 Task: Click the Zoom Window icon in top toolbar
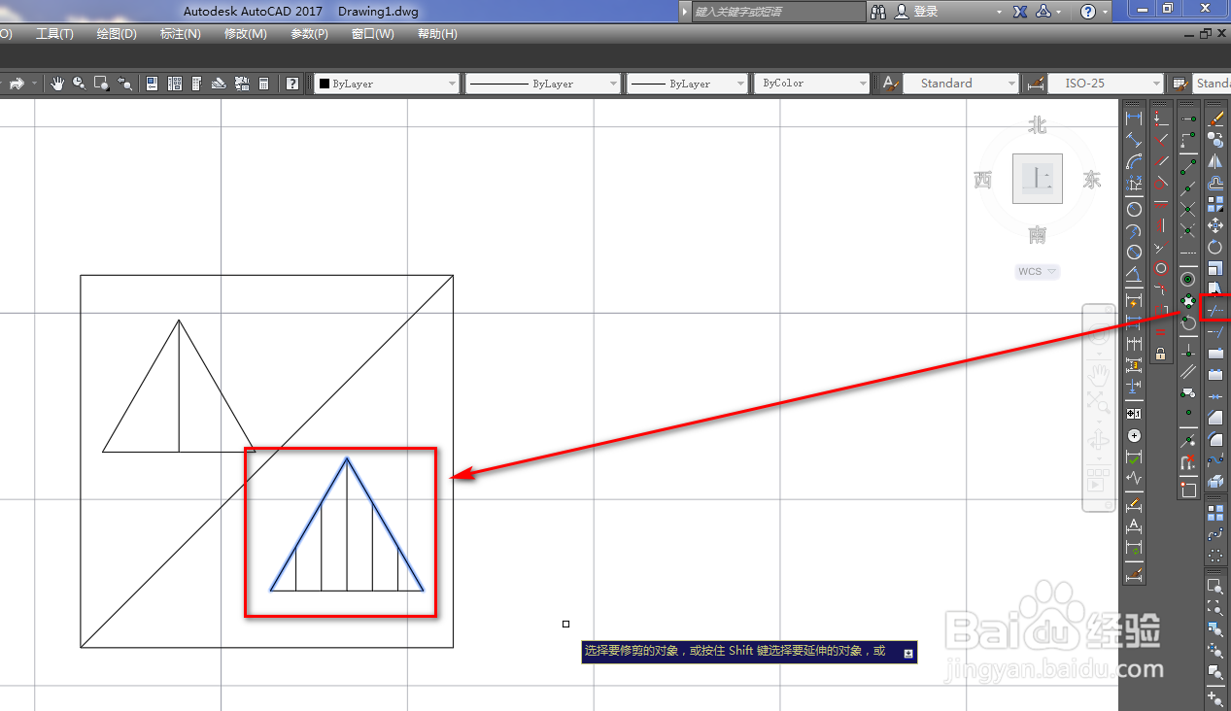click(102, 84)
